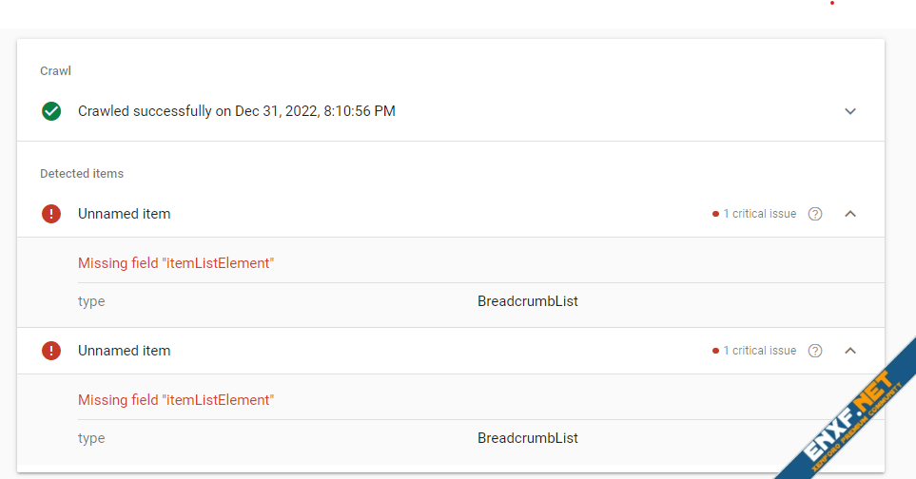
Task: Select the "Crawled successfully" status row text
Action: click(236, 111)
